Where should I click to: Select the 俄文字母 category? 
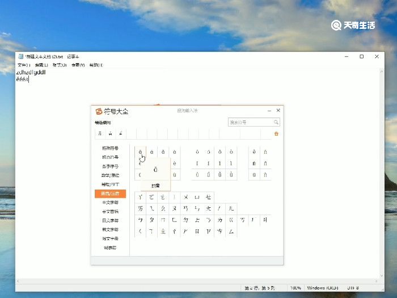tap(110, 238)
